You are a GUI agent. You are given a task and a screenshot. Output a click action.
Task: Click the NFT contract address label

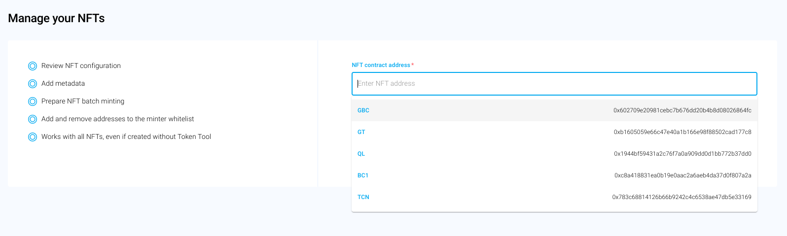coord(381,65)
